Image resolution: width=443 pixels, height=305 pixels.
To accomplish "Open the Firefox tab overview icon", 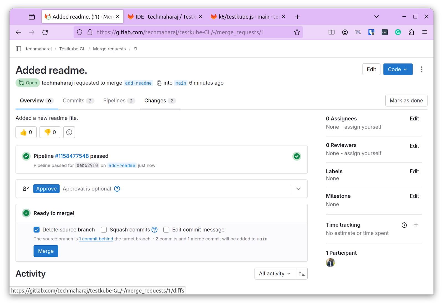I will click(32, 17).
